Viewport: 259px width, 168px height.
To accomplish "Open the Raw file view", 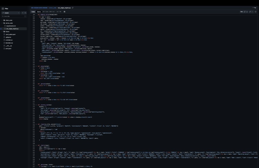I will click(x=242, y=12).
